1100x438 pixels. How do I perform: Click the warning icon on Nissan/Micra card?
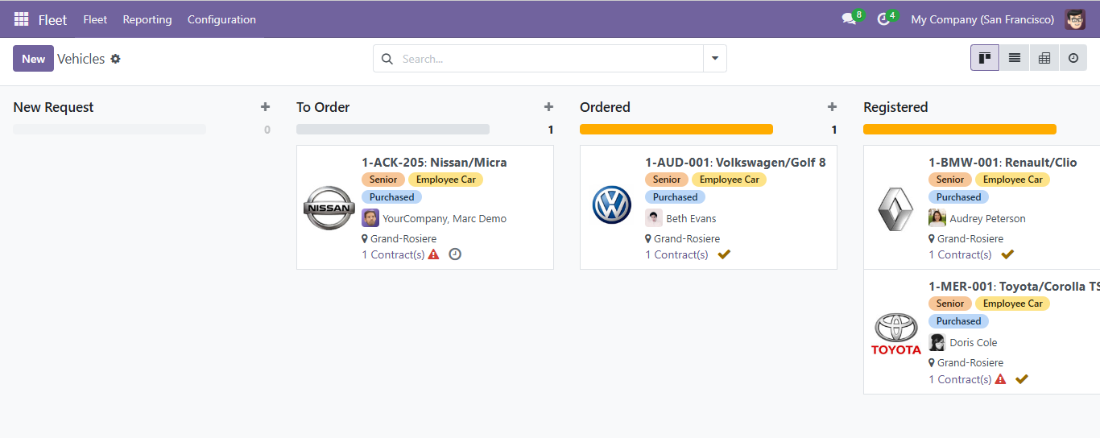point(434,254)
